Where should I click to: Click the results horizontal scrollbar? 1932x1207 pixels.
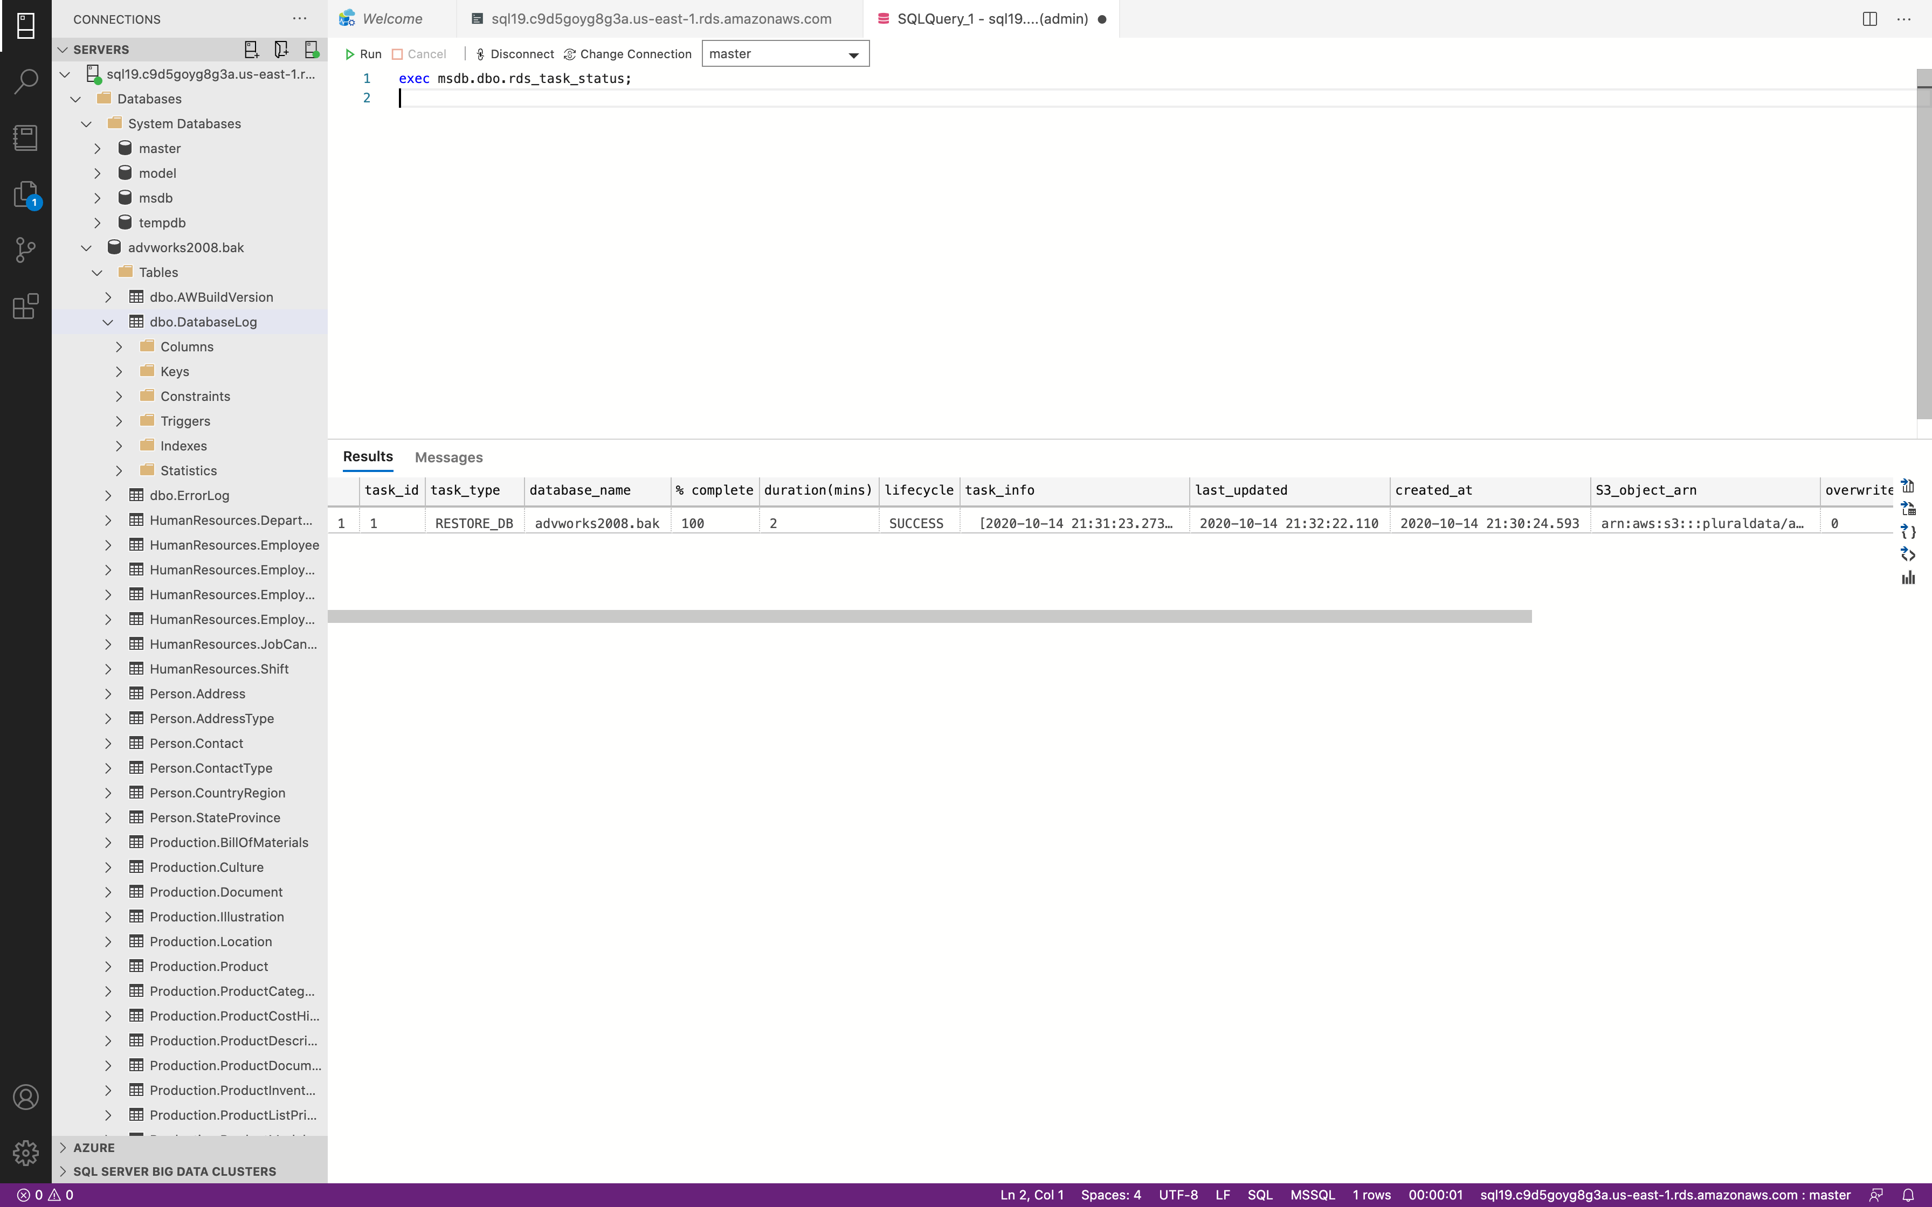point(929,616)
